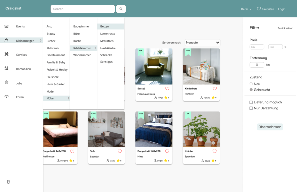The image size is (297, 192).
Task: Select Elektronik in category menu
Action: click(52, 48)
